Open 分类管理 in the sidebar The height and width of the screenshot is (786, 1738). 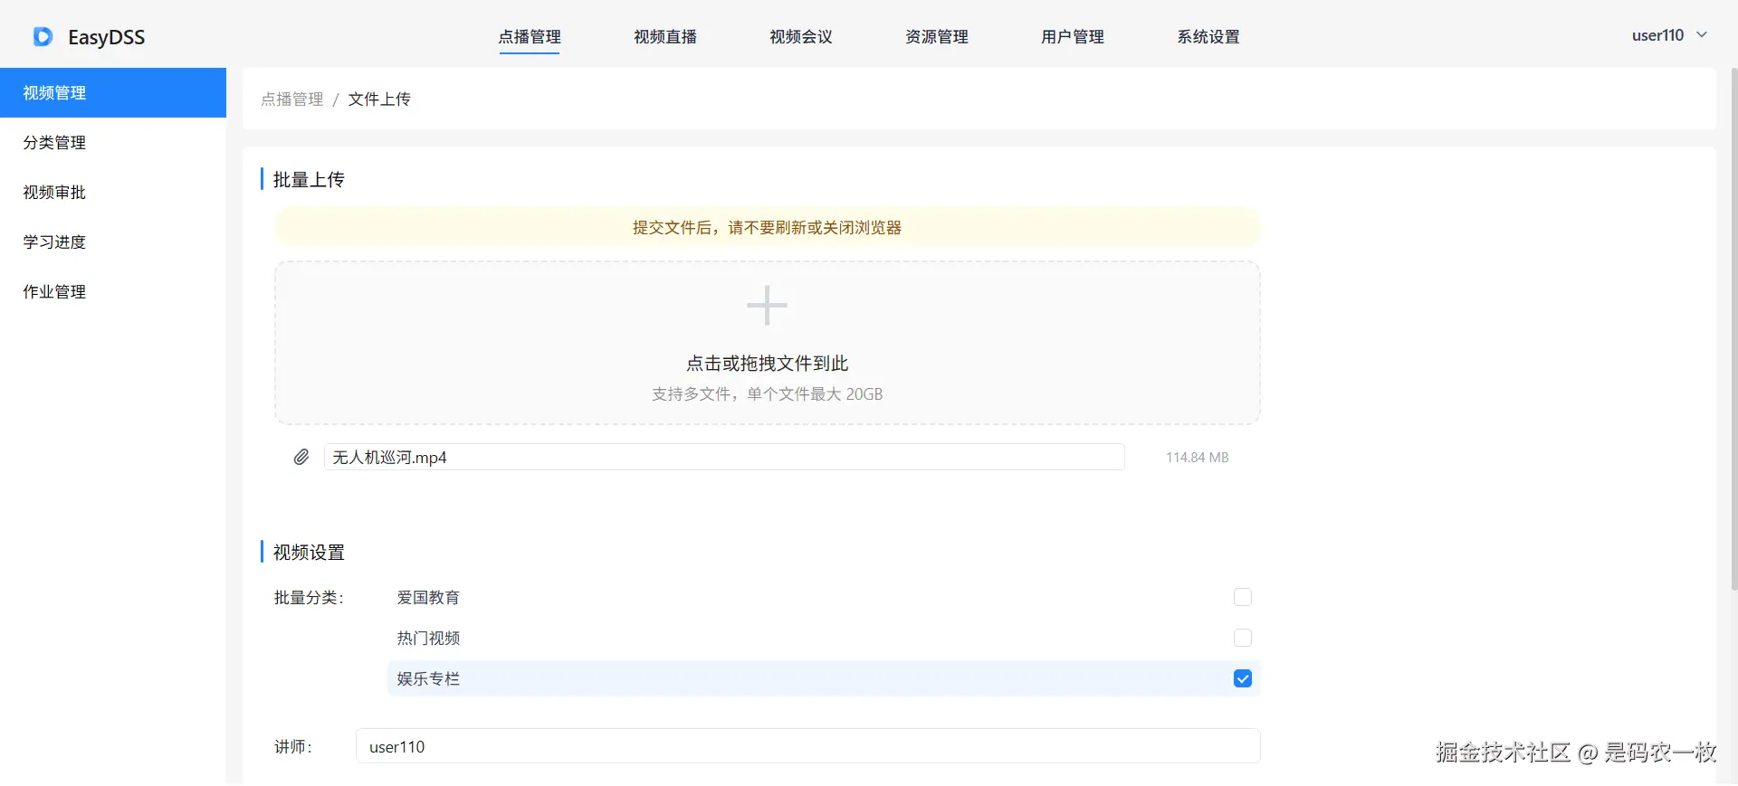pos(113,142)
